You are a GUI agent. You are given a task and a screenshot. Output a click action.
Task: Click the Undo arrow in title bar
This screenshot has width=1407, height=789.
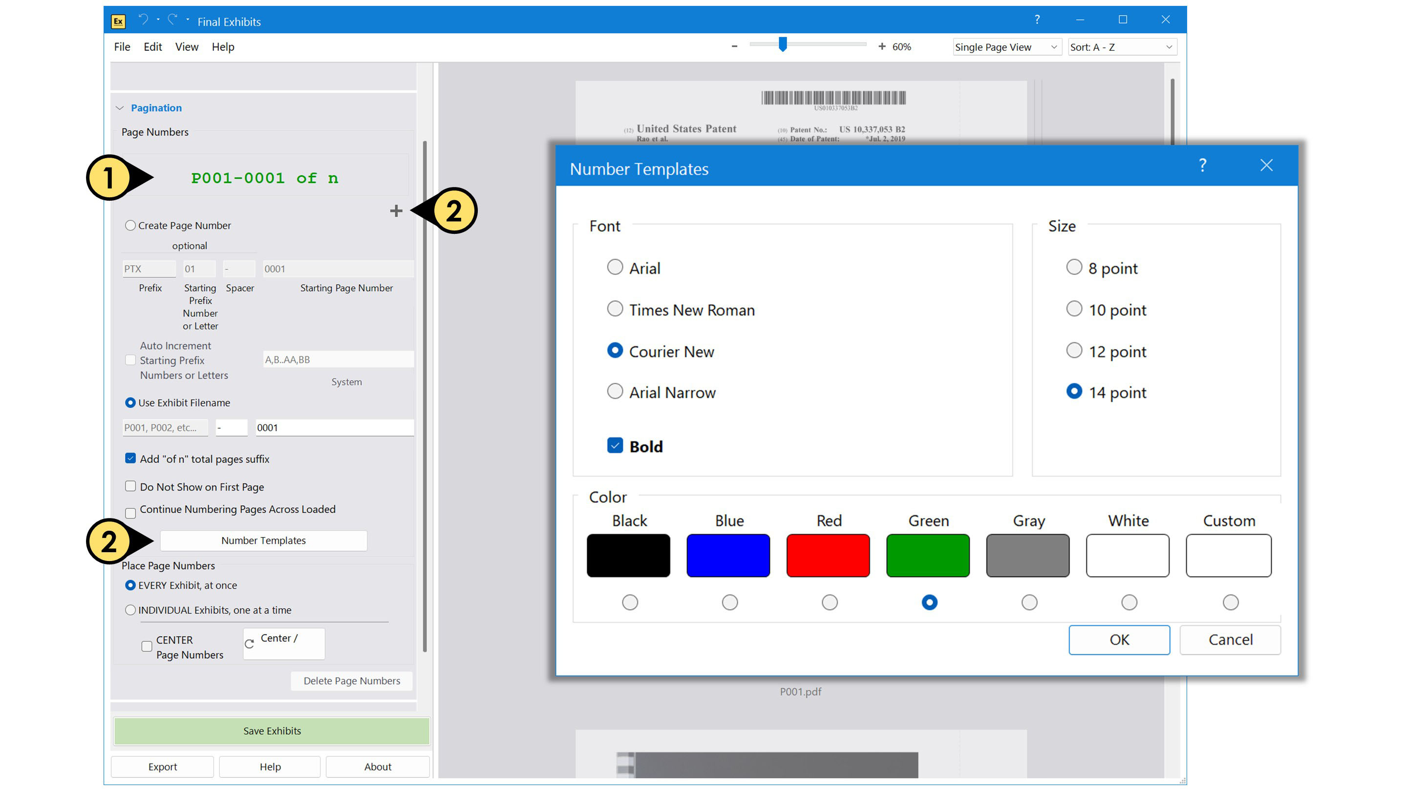(143, 20)
